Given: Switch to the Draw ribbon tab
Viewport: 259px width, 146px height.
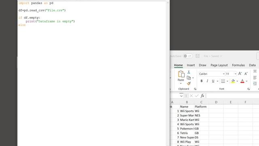Looking at the screenshot, I should pos(202,65).
